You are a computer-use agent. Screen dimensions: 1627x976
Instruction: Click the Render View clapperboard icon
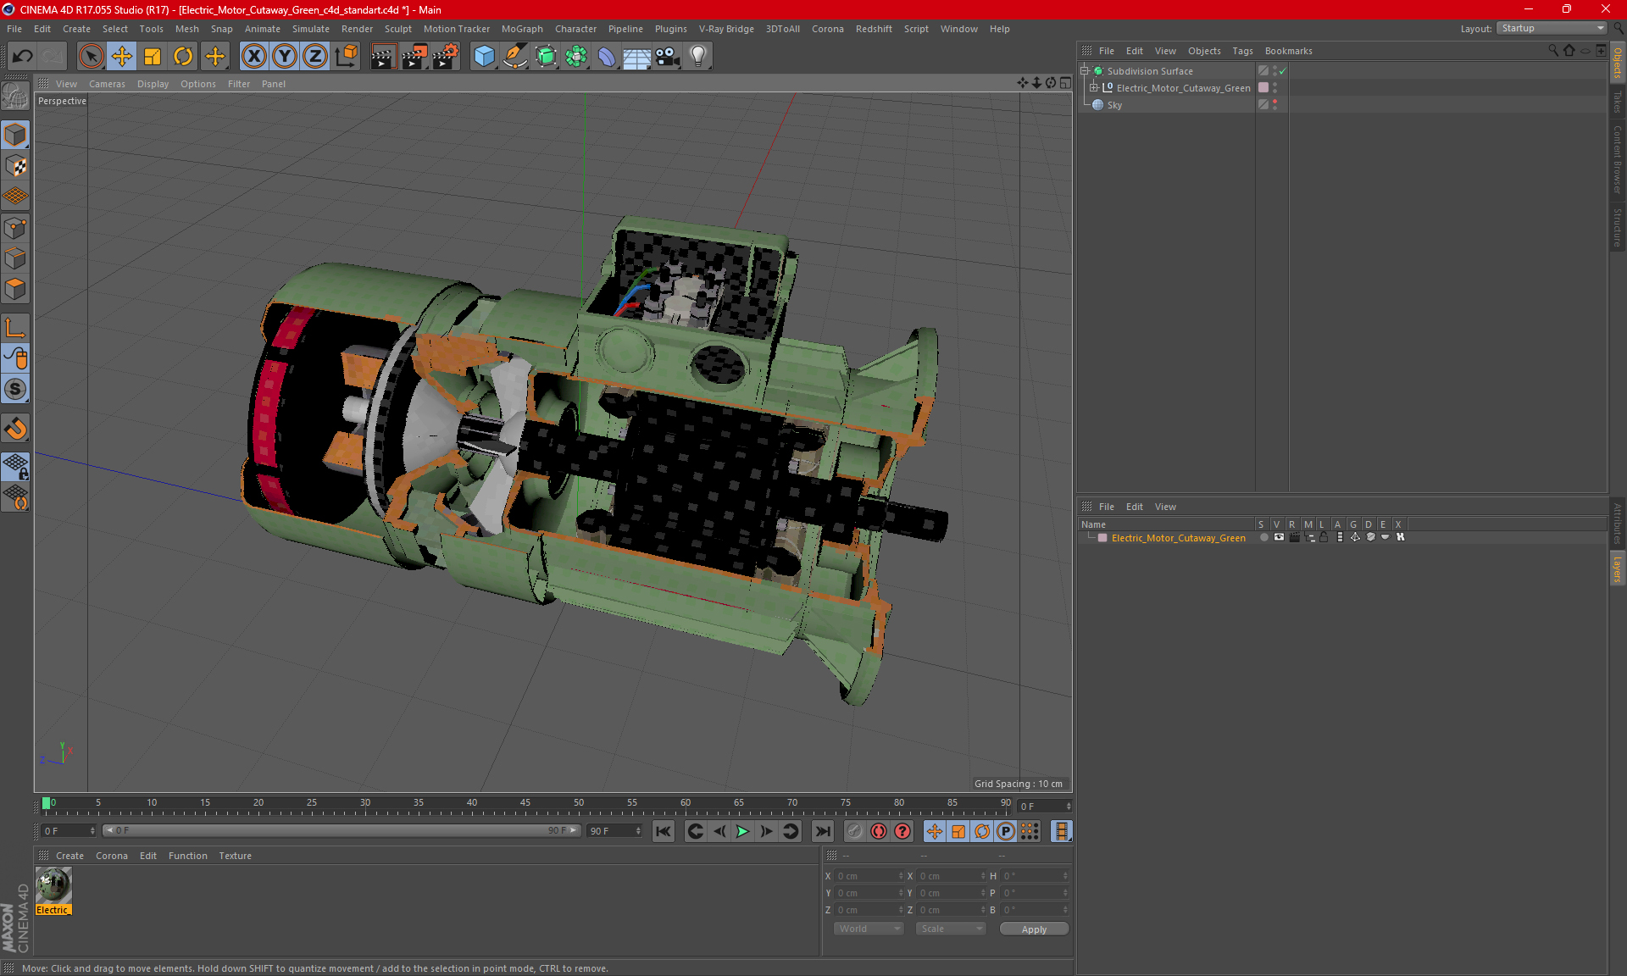point(383,57)
